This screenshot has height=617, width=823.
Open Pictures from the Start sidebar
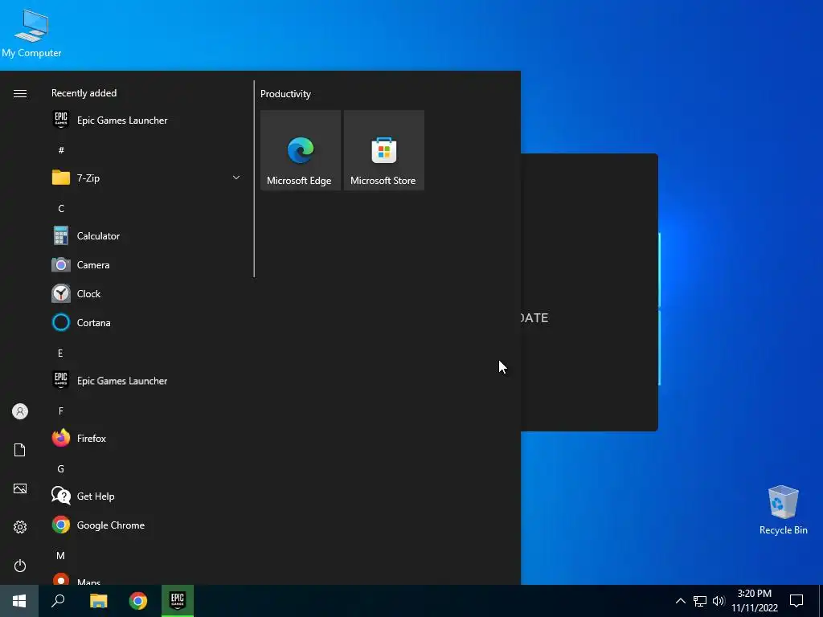20,488
